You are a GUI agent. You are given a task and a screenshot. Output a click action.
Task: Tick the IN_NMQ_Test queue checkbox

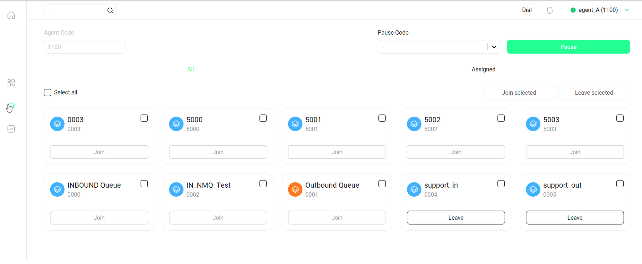coord(263,184)
